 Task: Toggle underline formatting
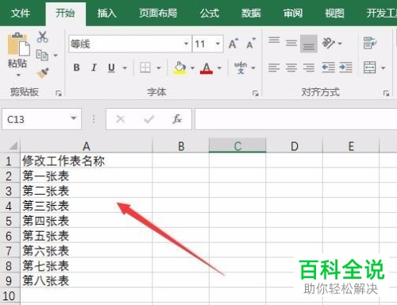point(111,68)
